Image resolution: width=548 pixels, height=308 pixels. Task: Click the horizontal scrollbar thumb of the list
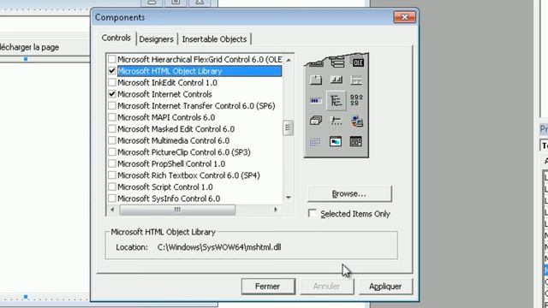click(177, 210)
